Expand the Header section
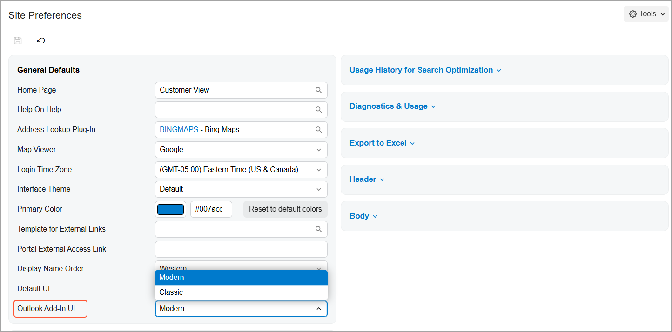The height and width of the screenshot is (332, 672). [x=367, y=179]
